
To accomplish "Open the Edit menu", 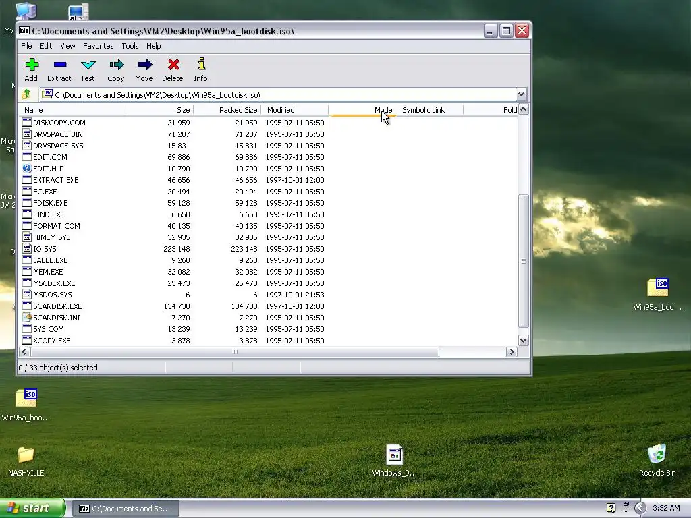I will pos(46,46).
